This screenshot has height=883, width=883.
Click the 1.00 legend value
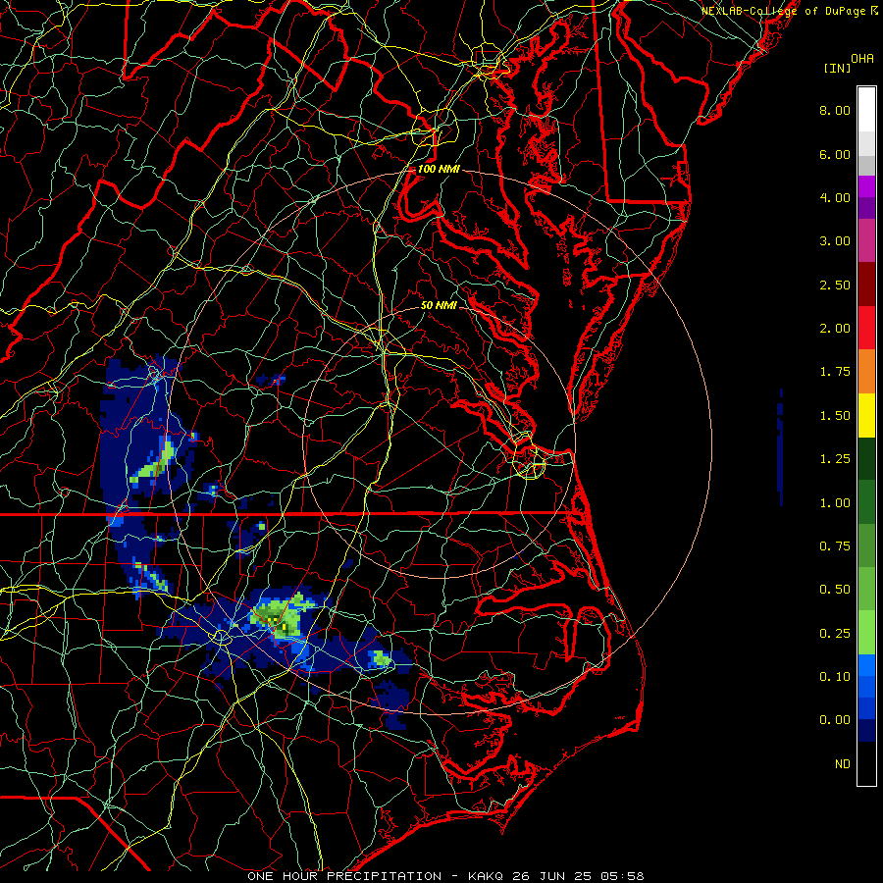(x=835, y=503)
